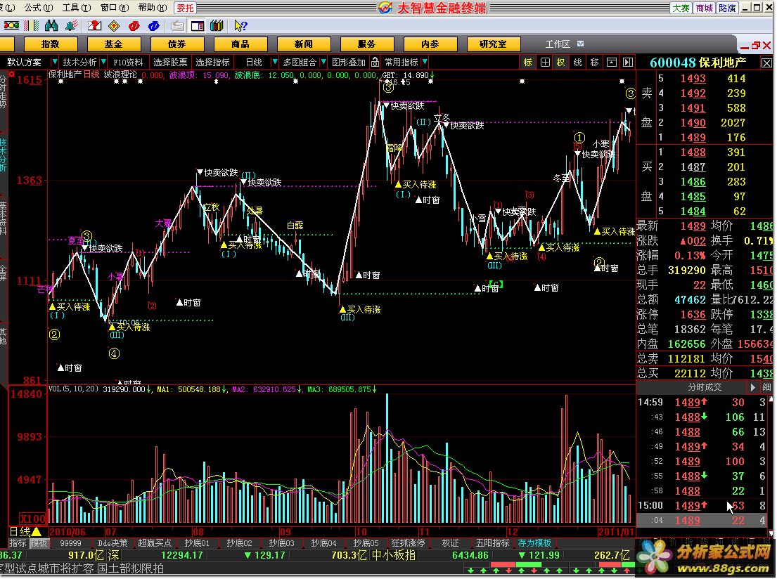Viewport: 777px width, 579px height.
Task: Click the window-pane icon in the chart toolbar
Action: pos(612,62)
